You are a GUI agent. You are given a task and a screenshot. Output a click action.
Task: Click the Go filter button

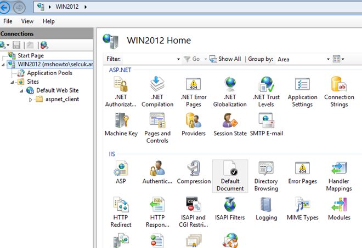pyautogui.click(x=192, y=59)
